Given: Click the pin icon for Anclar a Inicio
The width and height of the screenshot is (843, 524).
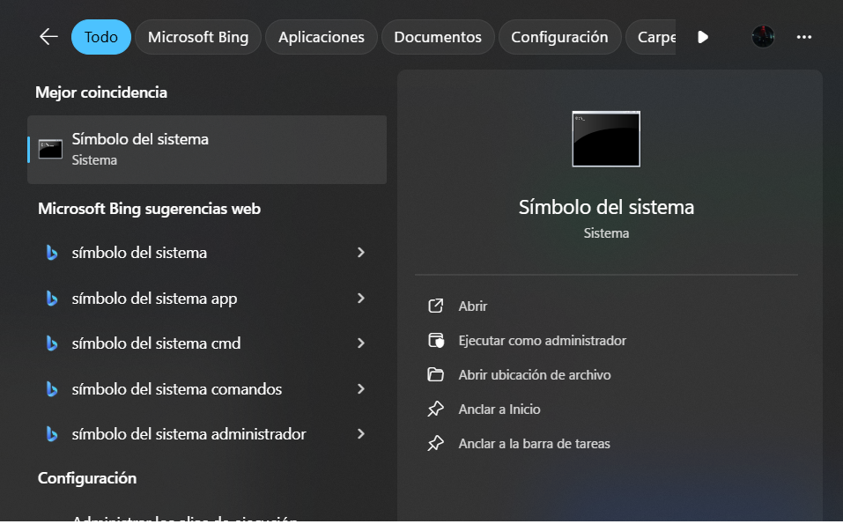Looking at the screenshot, I should tap(435, 410).
